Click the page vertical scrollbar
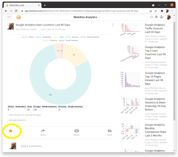Viewport: 178px width, 157px height. pyautogui.click(x=174, y=71)
